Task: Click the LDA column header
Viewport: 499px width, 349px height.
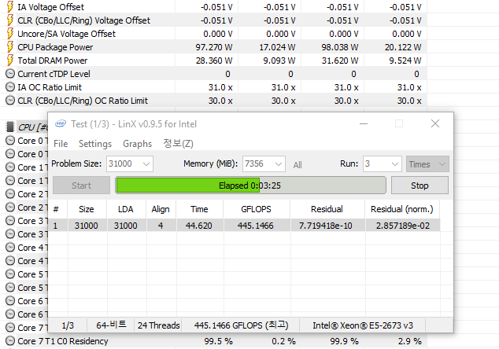Action: 126,209
